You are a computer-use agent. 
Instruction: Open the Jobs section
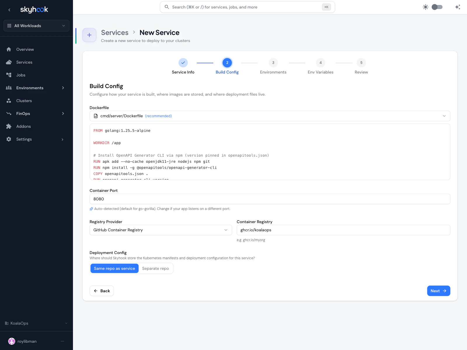click(x=21, y=75)
